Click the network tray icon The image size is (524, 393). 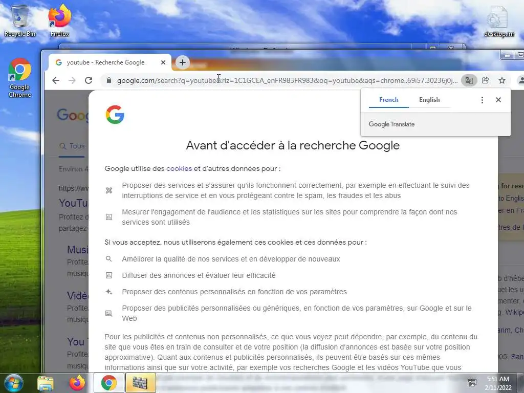(472, 383)
